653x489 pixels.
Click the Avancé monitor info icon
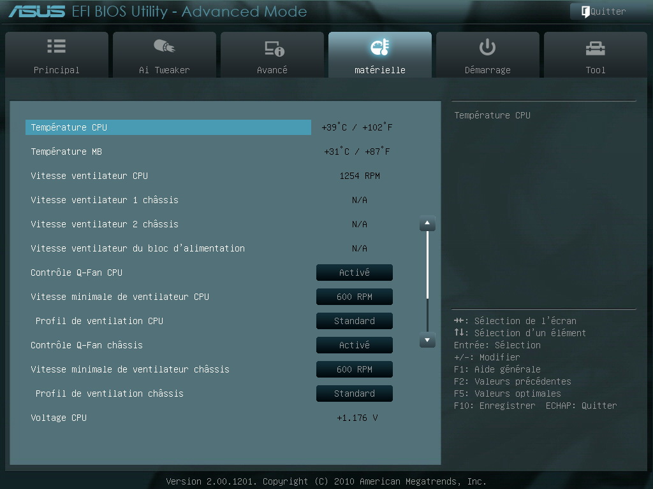274,48
